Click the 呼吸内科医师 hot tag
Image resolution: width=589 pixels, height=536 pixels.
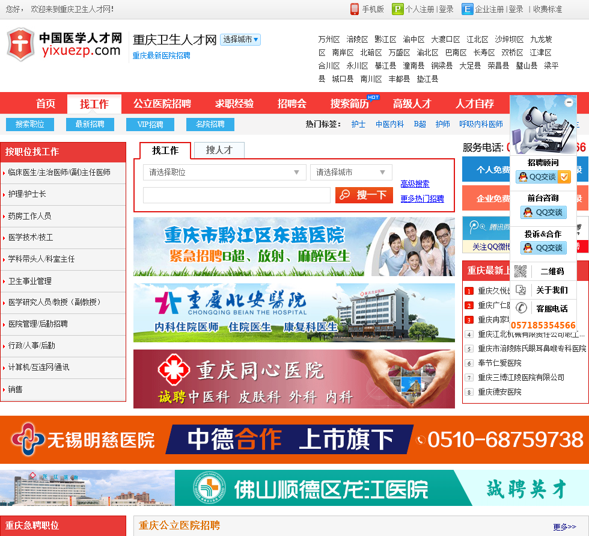click(481, 124)
